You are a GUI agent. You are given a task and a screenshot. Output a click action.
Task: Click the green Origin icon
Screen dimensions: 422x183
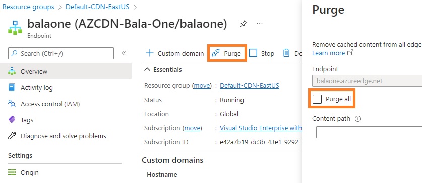click(12, 172)
